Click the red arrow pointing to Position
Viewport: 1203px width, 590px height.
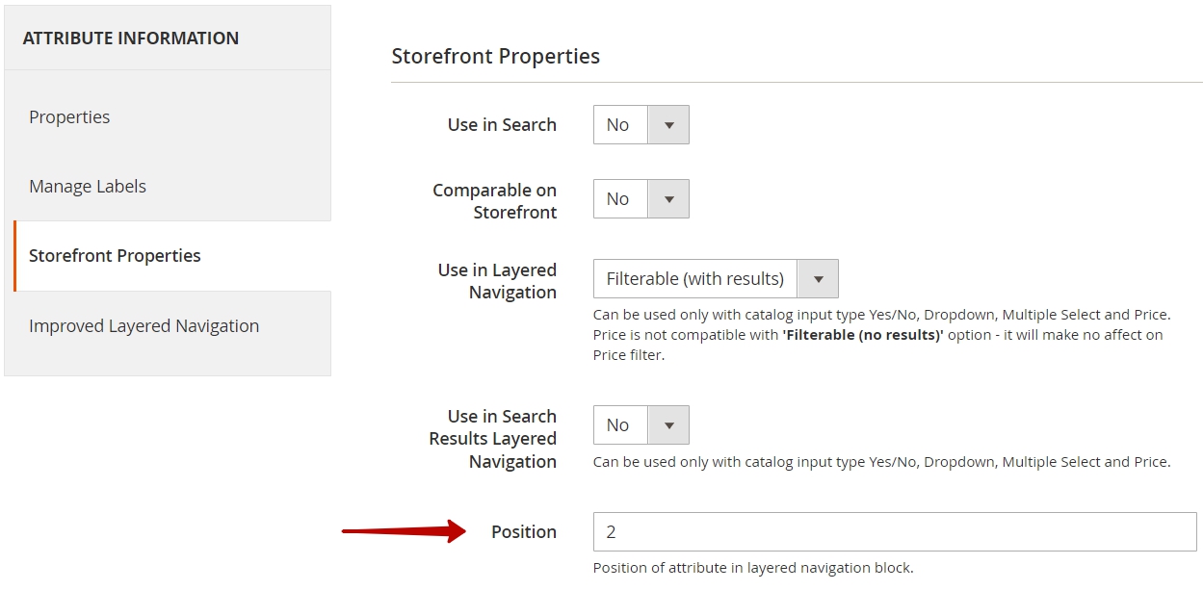(405, 531)
